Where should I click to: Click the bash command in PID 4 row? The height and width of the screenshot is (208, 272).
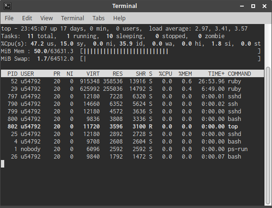point(234,142)
